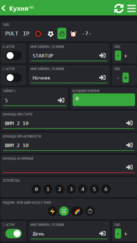This screenshot has height=243, width=137.
Task: Go back using the header arrow
Action: pos(3,8)
